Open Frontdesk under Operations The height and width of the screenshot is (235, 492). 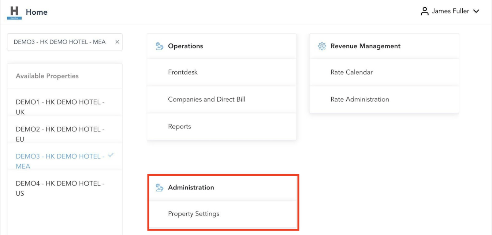(182, 72)
